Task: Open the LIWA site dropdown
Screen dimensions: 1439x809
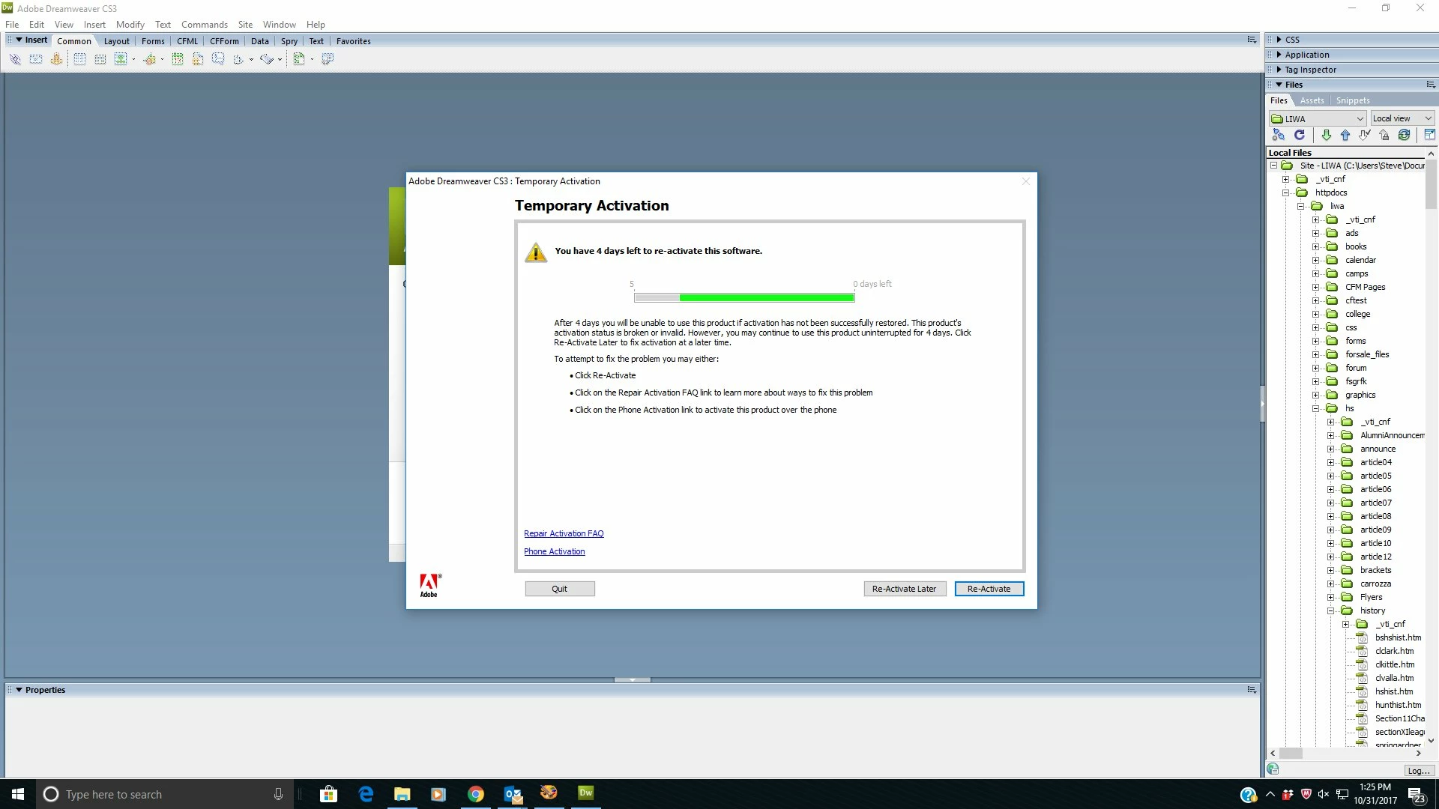Action: click(x=1360, y=118)
